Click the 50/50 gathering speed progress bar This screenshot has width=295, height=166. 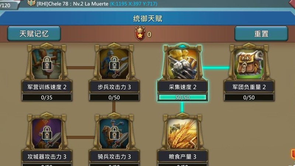[182, 97]
